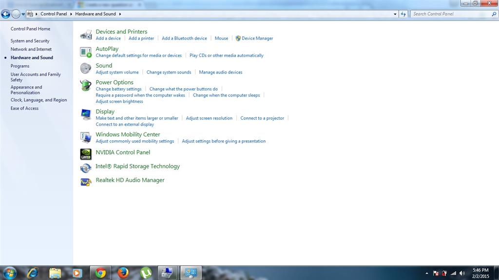Click the Realtek HD Audio Manager icon
Viewport: 499px width, 280px height.
(x=86, y=182)
